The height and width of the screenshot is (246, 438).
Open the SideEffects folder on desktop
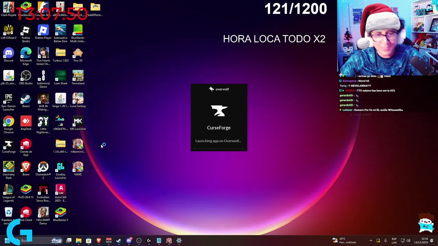tap(95, 9)
